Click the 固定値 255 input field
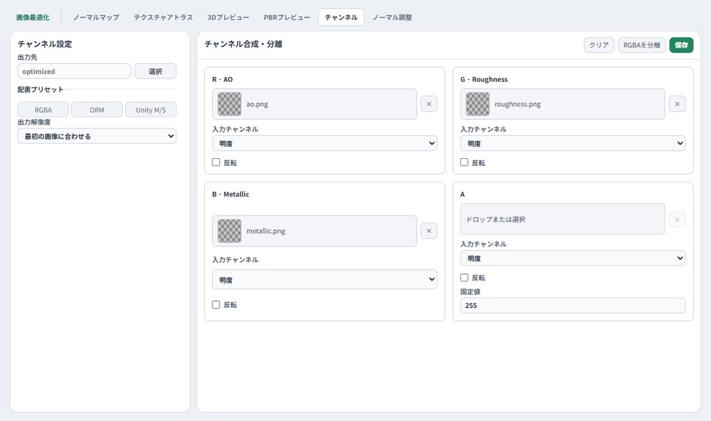This screenshot has width=711, height=421. [x=573, y=305]
